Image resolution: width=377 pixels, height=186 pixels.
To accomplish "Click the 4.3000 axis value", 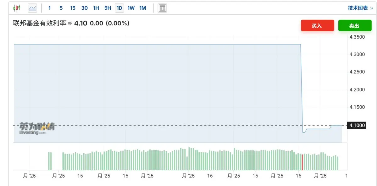I will [357, 55].
